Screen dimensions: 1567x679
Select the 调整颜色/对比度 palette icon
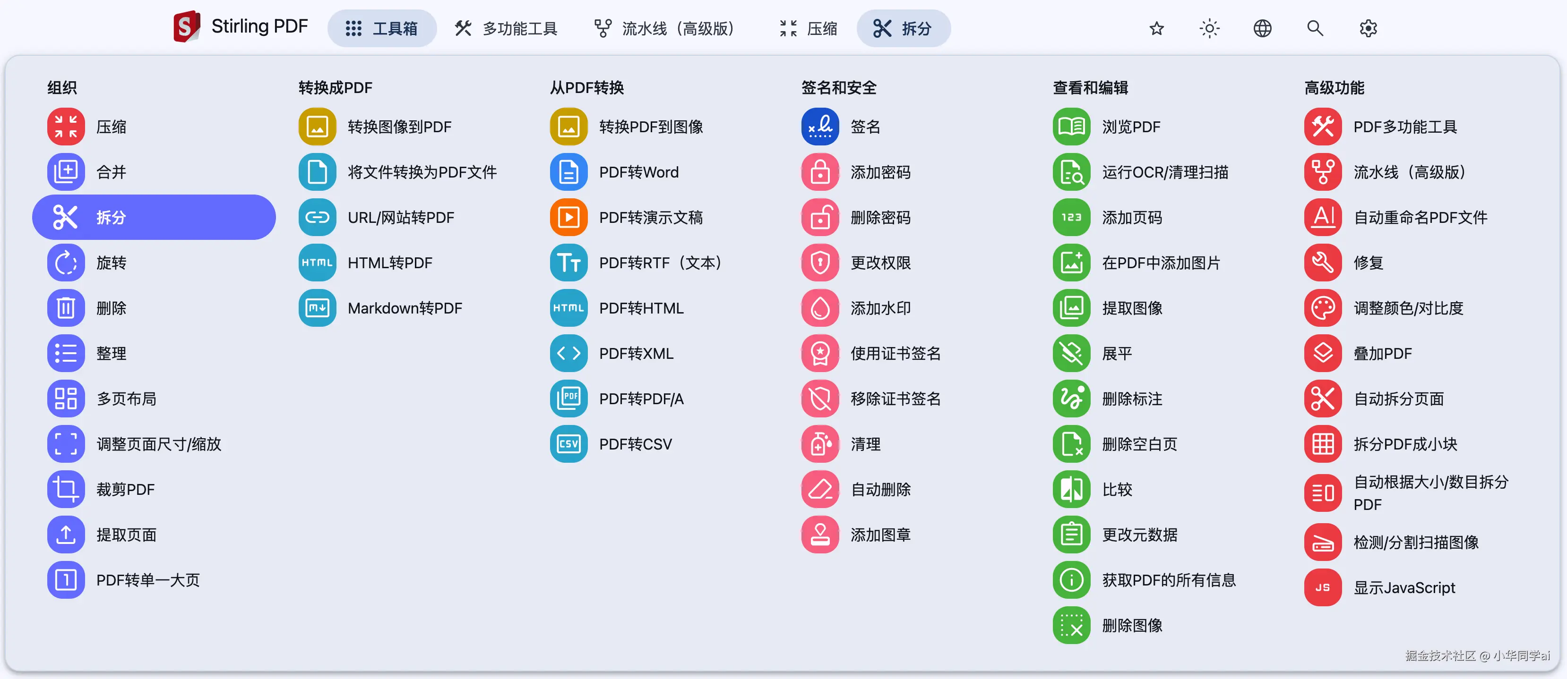(x=1323, y=308)
